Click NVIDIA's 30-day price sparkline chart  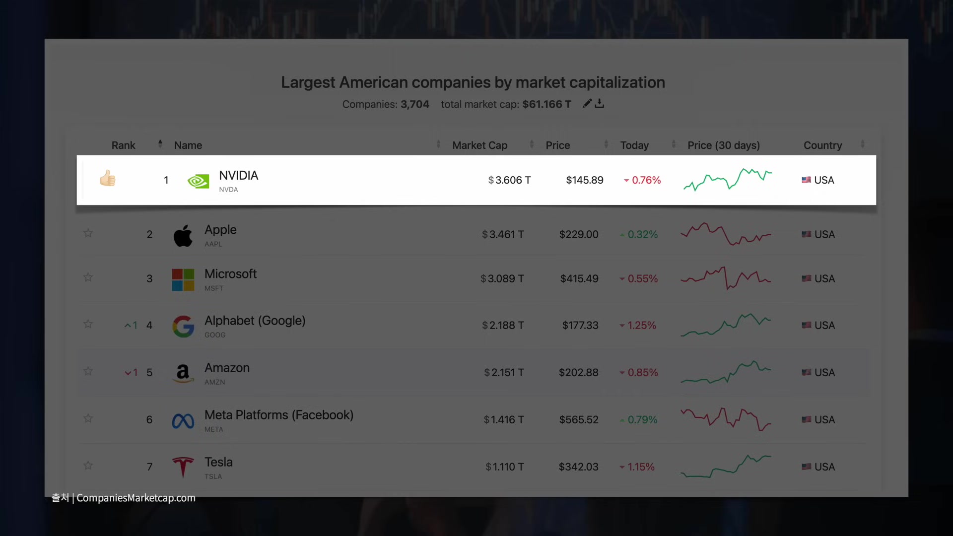(727, 180)
